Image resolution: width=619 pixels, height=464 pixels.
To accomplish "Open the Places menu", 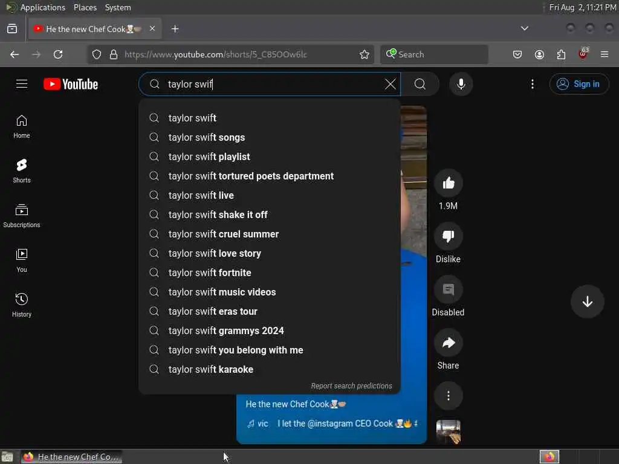I will tap(85, 7).
